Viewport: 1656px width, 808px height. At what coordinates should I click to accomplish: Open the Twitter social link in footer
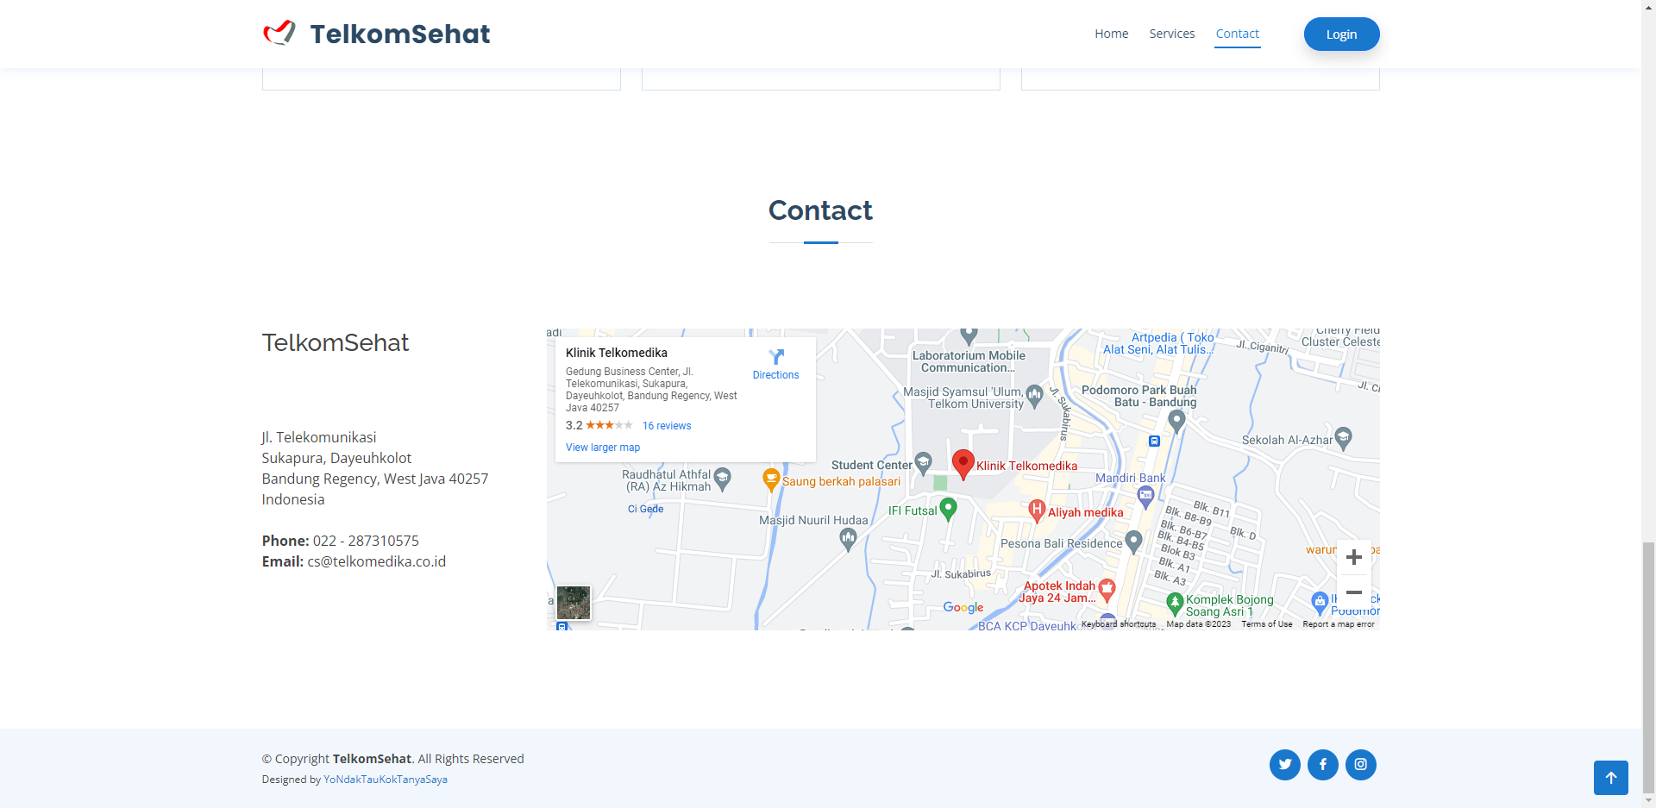click(x=1285, y=764)
